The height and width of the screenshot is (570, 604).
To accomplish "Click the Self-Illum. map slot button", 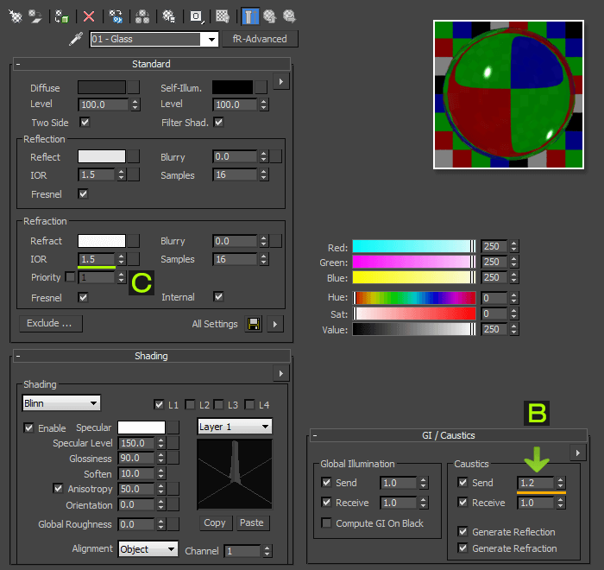I will click(x=261, y=87).
